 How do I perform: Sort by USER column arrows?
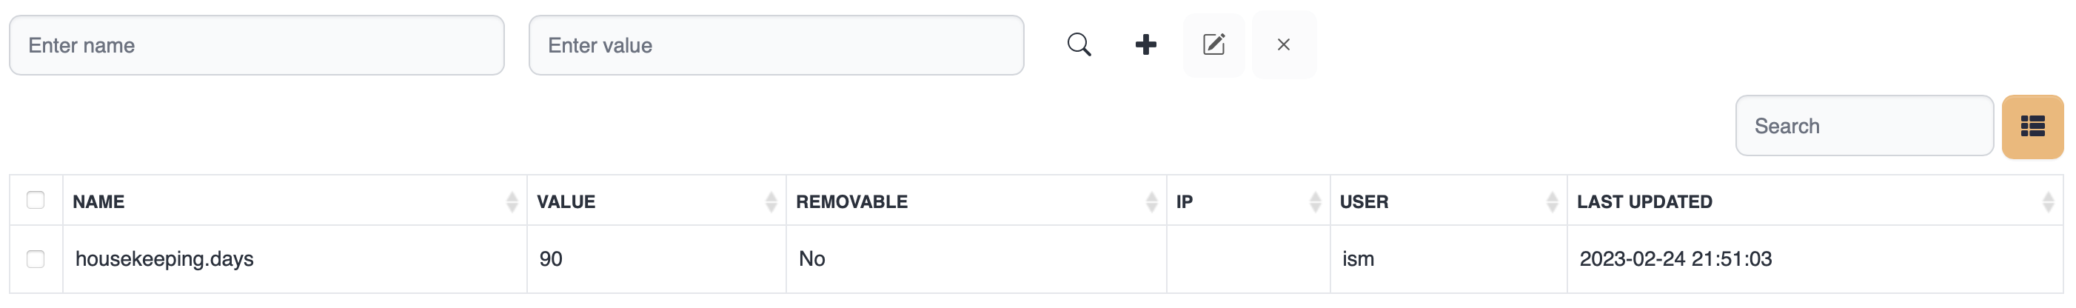(x=1552, y=201)
